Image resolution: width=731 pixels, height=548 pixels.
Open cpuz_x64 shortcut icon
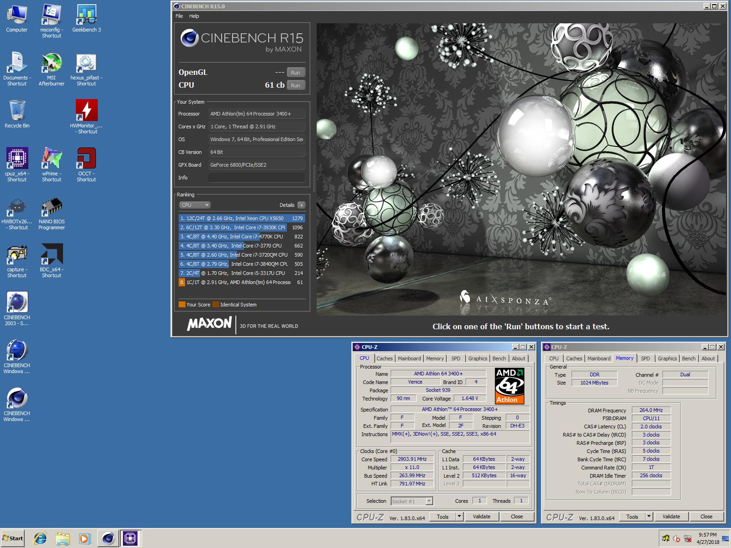pyautogui.click(x=17, y=165)
